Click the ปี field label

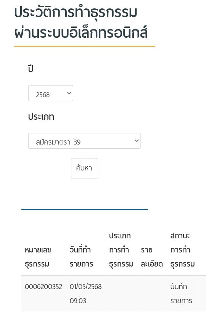pos(31,69)
